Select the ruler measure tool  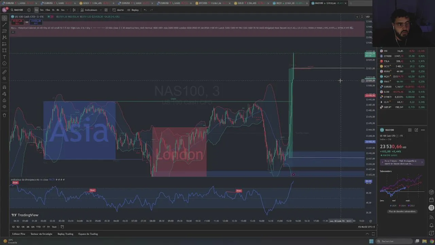pyautogui.click(x=4, y=72)
